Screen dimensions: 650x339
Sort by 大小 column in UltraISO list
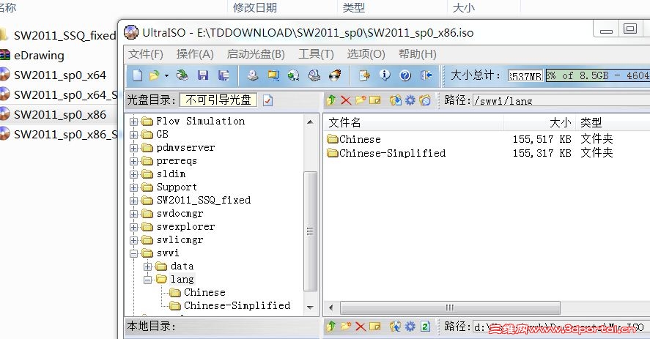click(540, 122)
